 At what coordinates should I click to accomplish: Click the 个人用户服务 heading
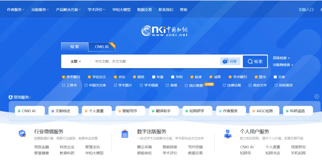[x=254, y=132]
